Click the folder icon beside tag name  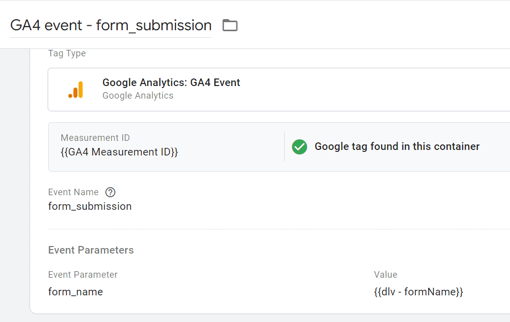tap(230, 25)
